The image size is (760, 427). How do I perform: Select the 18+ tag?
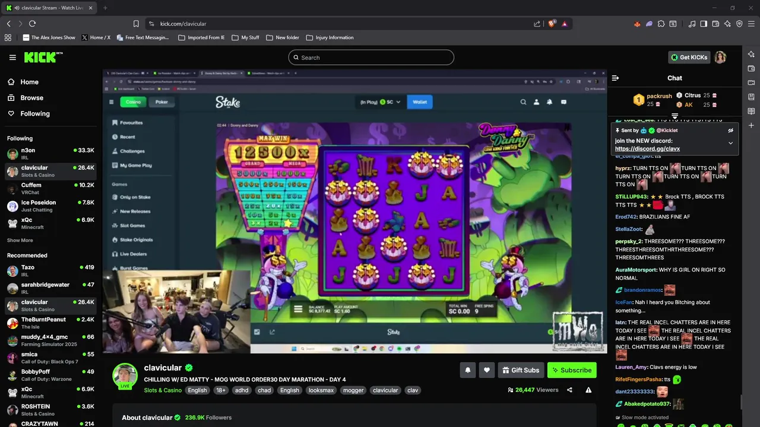pos(221,390)
